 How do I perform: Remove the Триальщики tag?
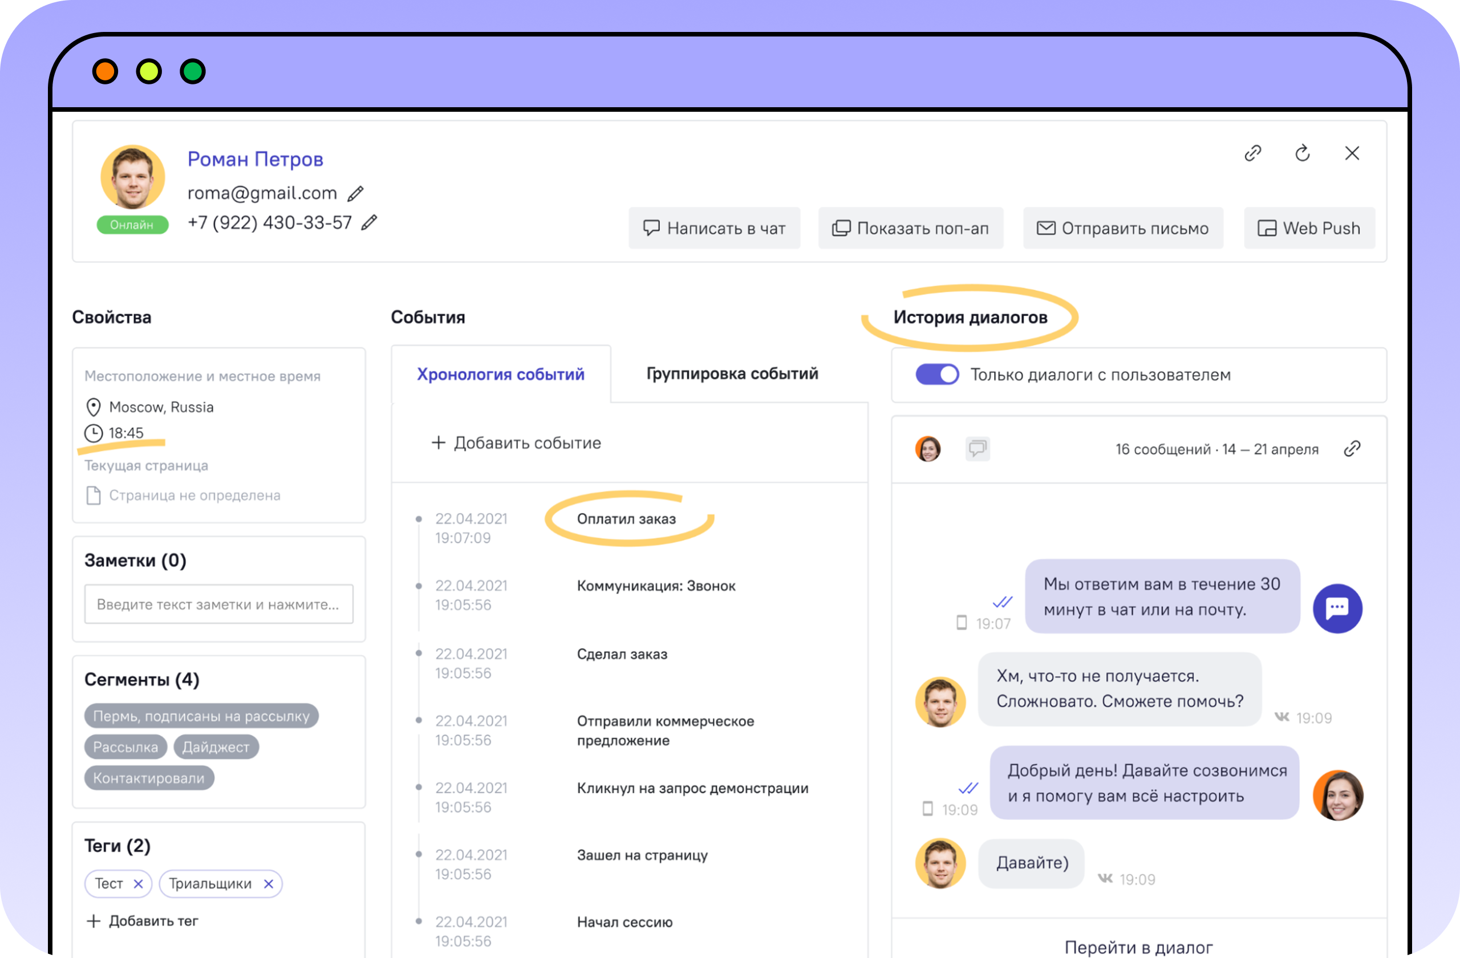[268, 884]
